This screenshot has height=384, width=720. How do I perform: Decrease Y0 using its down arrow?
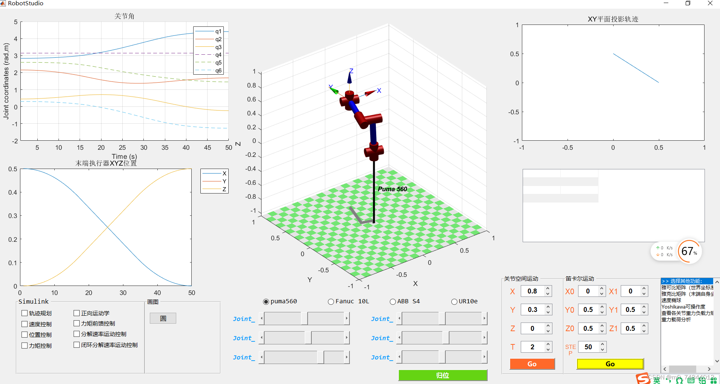pos(602,312)
